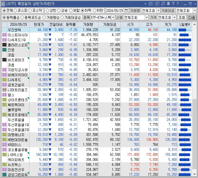Click the 신 badge beside 금양그린파워
Image resolution: width=198 pixels, height=178 pixels.
point(4,175)
